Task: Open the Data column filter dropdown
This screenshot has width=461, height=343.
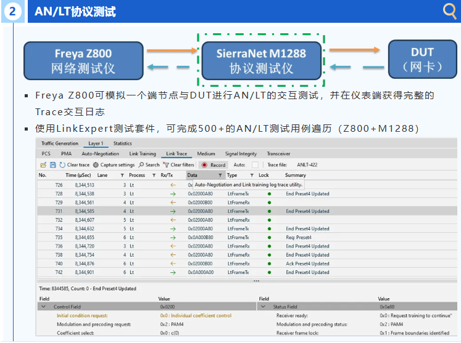Action: [x=220, y=176]
